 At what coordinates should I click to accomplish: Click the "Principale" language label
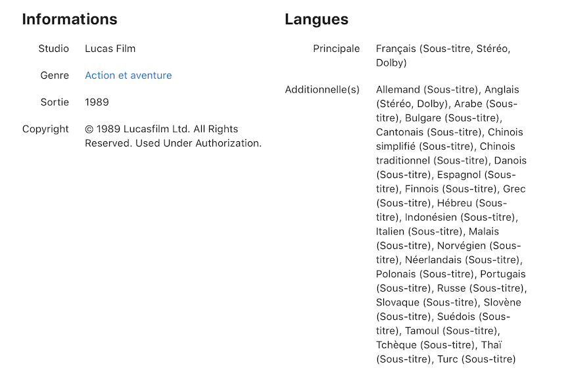point(336,49)
